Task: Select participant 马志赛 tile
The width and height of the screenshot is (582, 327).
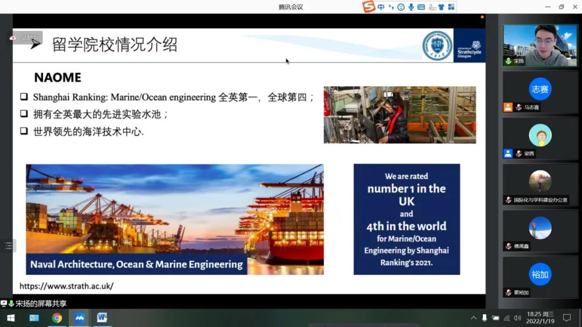Action: click(540, 92)
